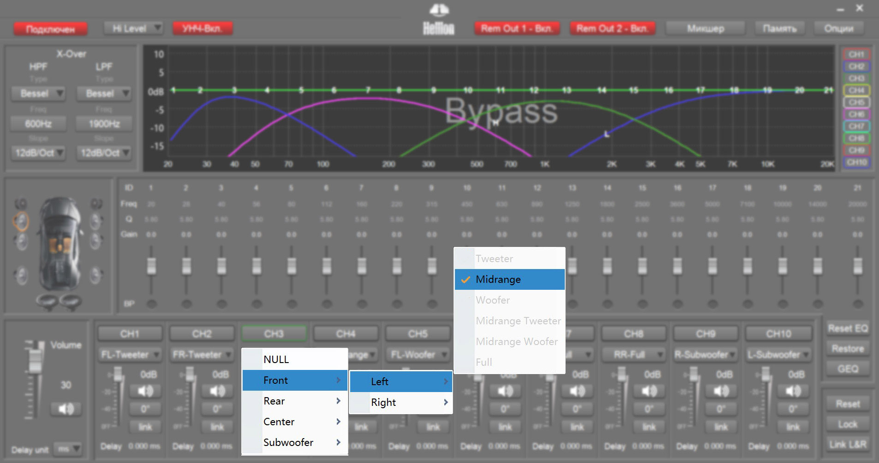
Task: Open the Hi Level input dropdown
Action: coord(133,29)
